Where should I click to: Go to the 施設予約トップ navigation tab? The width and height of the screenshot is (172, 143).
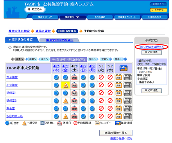[x=45, y=17]
